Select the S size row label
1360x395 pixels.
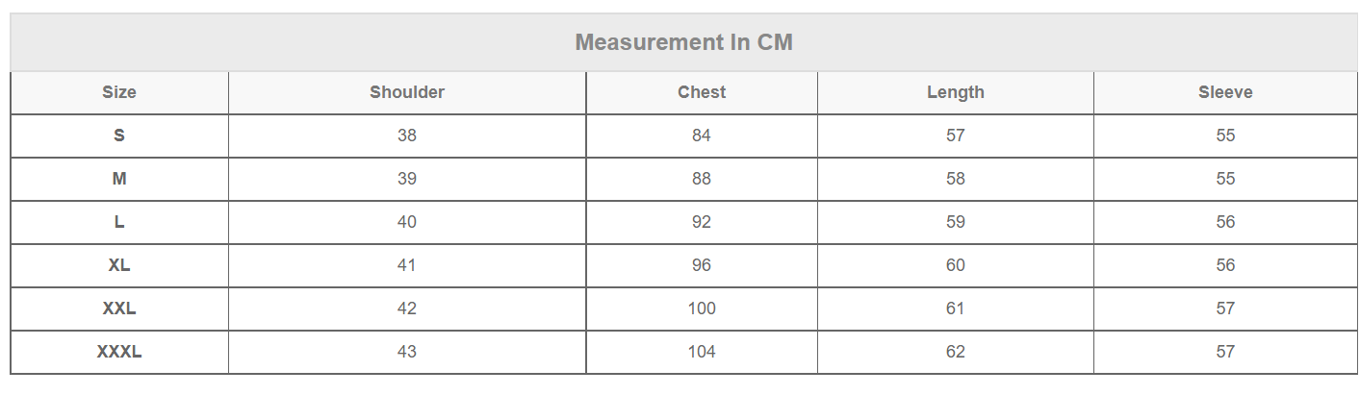pyautogui.click(x=119, y=136)
